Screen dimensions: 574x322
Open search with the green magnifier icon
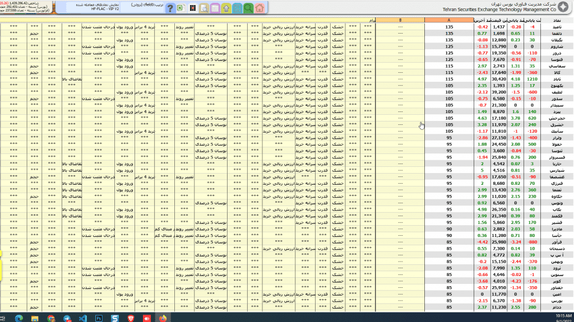[248, 8]
